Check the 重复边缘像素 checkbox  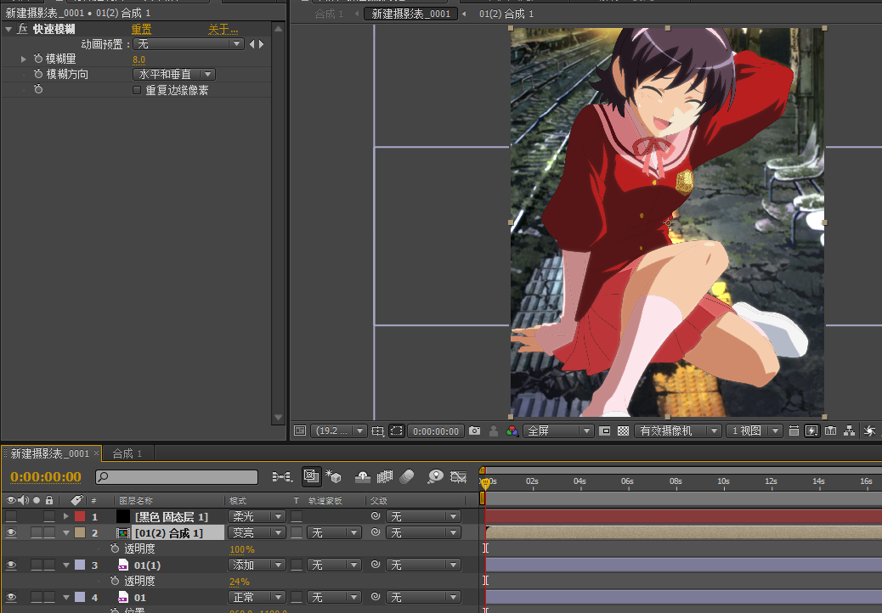coord(137,90)
